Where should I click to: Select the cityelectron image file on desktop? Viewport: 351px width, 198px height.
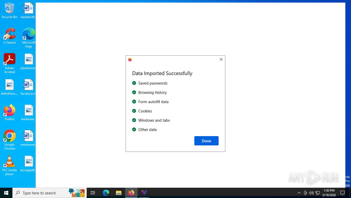(28, 62)
